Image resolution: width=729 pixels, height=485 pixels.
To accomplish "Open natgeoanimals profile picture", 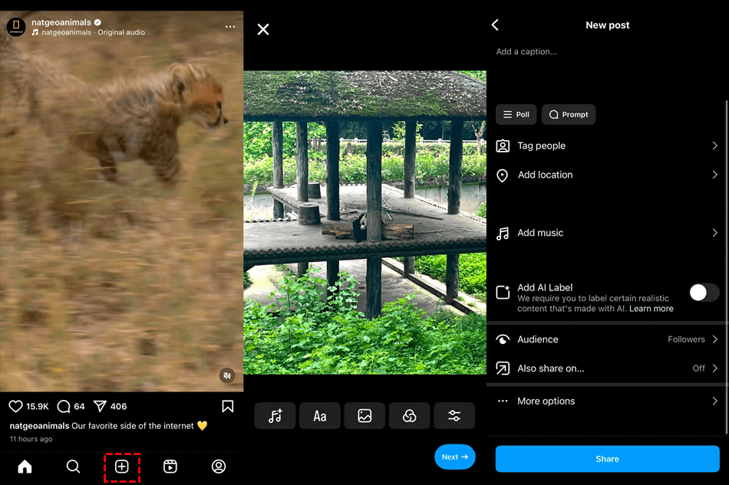I will [x=16, y=27].
